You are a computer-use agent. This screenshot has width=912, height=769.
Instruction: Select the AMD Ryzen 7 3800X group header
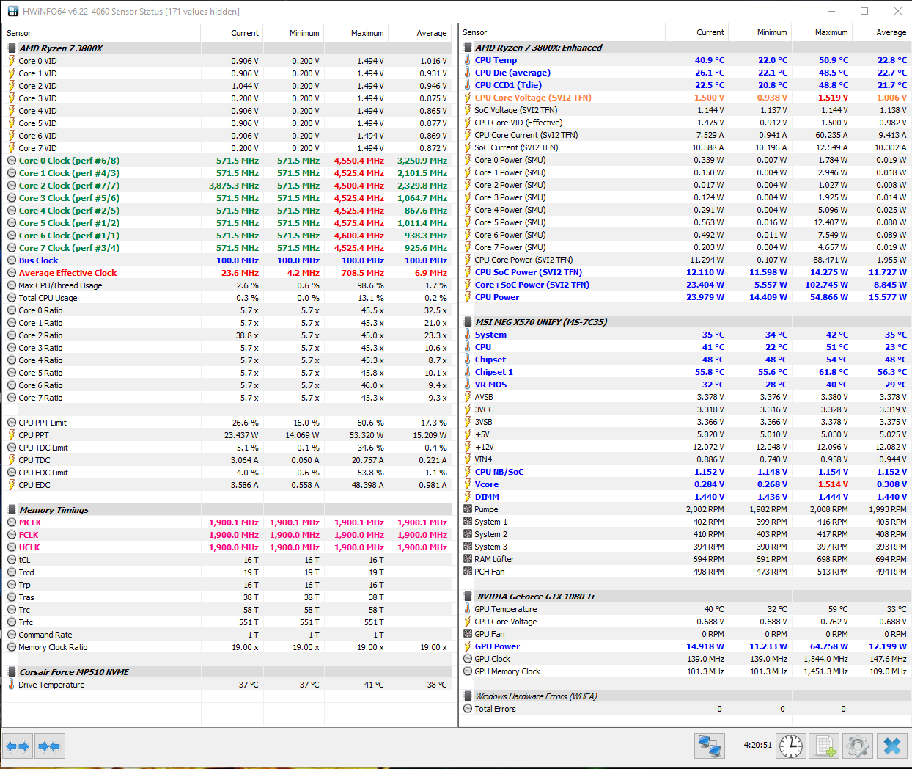click(227, 48)
